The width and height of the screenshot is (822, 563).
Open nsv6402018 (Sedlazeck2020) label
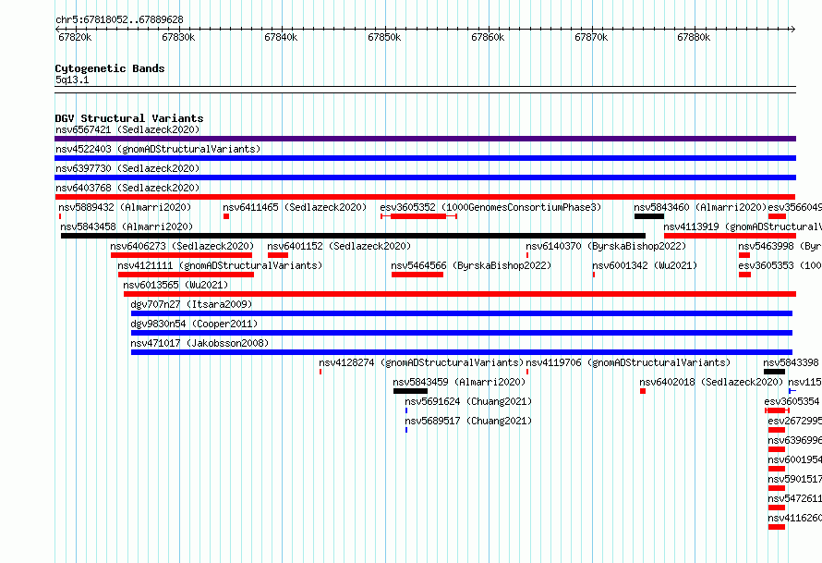coord(711,382)
